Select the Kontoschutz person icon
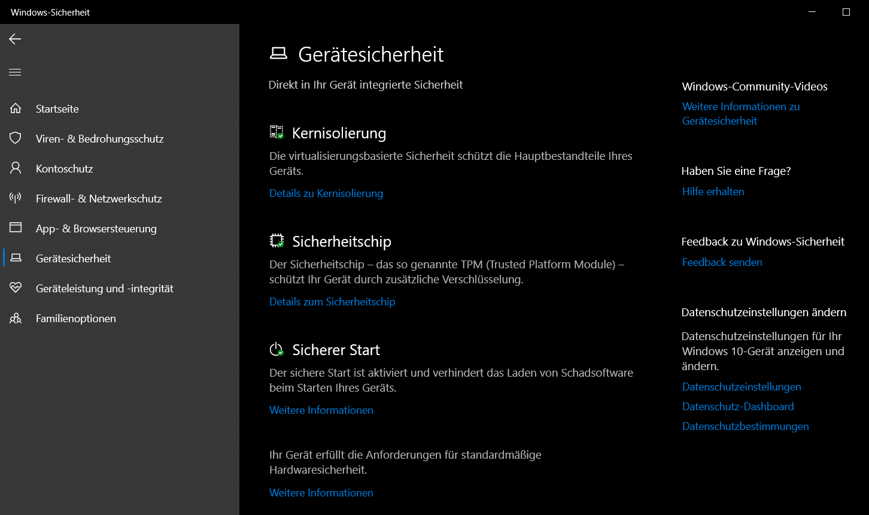869x515 pixels. [x=16, y=168]
